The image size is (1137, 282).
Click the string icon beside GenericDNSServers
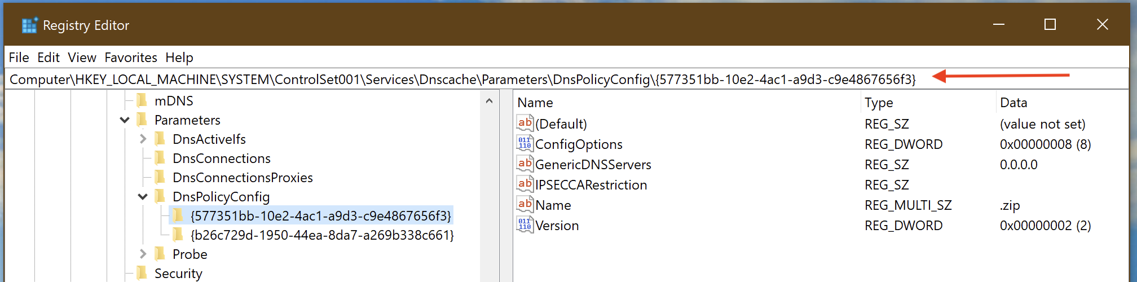pos(525,164)
